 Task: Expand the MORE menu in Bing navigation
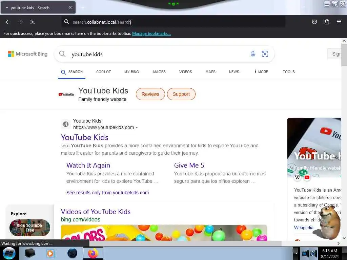(261, 72)
